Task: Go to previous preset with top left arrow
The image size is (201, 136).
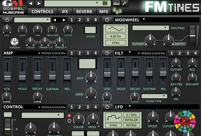Action: click(31, 3)
